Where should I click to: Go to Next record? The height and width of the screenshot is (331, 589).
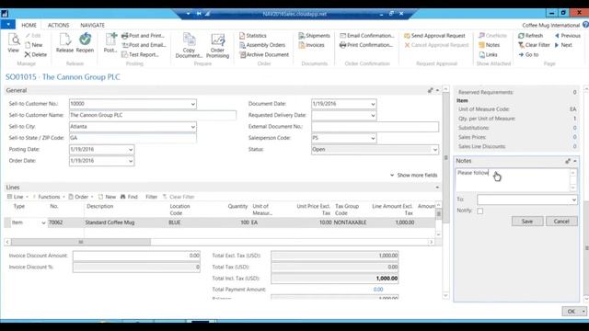point(563,45)
